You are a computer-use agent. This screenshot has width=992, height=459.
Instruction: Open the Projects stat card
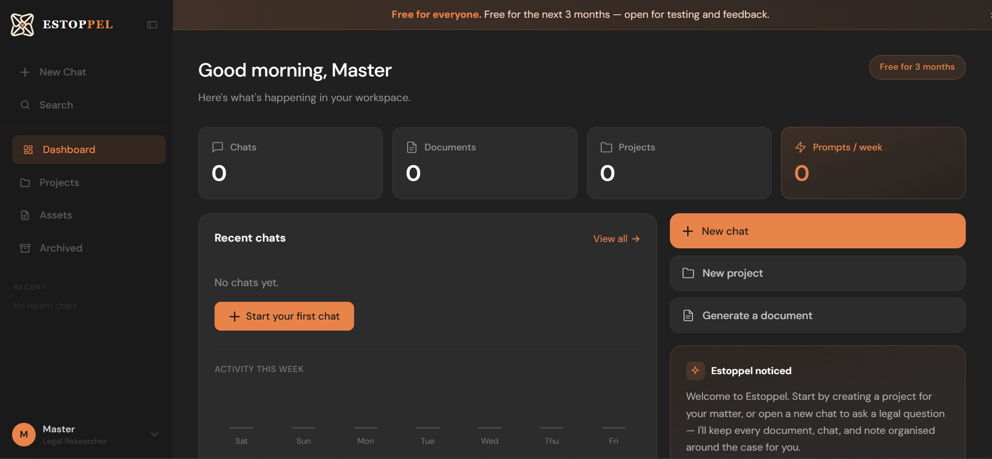point(679,163)
